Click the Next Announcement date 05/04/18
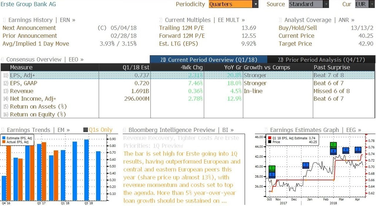This screenshot has height=206, width=376. pos(123,28)
